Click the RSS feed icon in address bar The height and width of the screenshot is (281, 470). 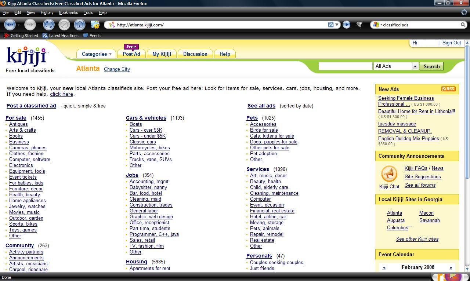[331, 25]
